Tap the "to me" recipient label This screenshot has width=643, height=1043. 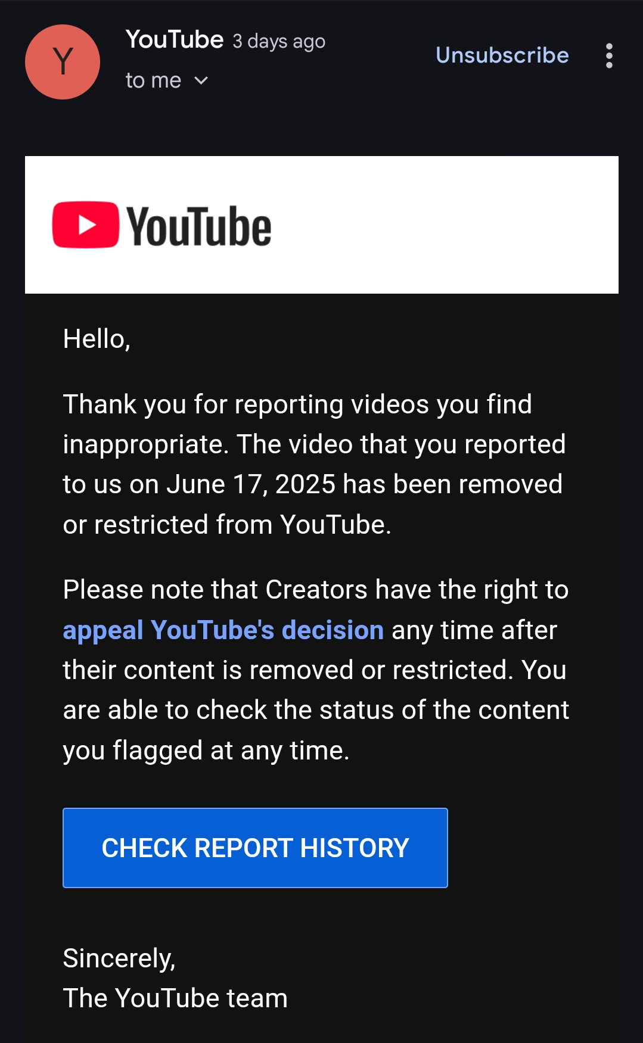[153, 80]
